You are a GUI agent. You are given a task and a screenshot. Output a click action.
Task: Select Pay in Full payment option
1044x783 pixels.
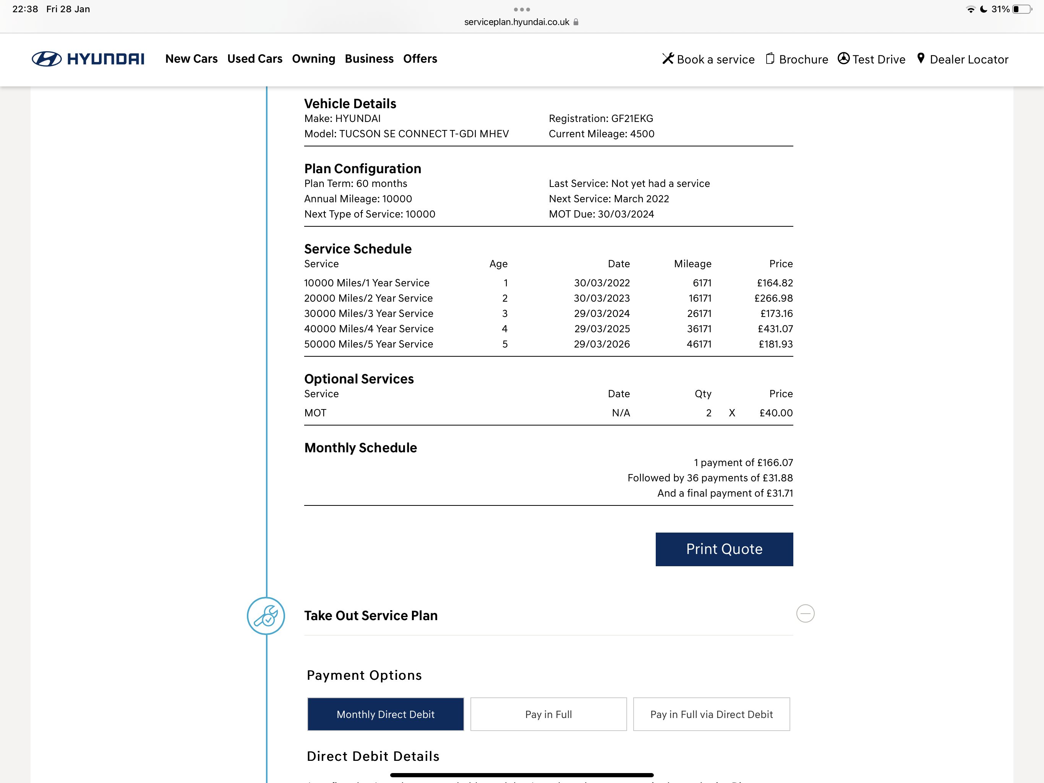tap(548, 715)
